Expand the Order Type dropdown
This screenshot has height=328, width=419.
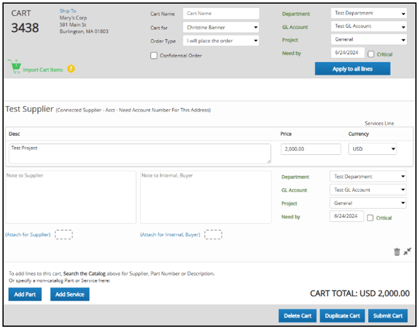tap(221, 41)
